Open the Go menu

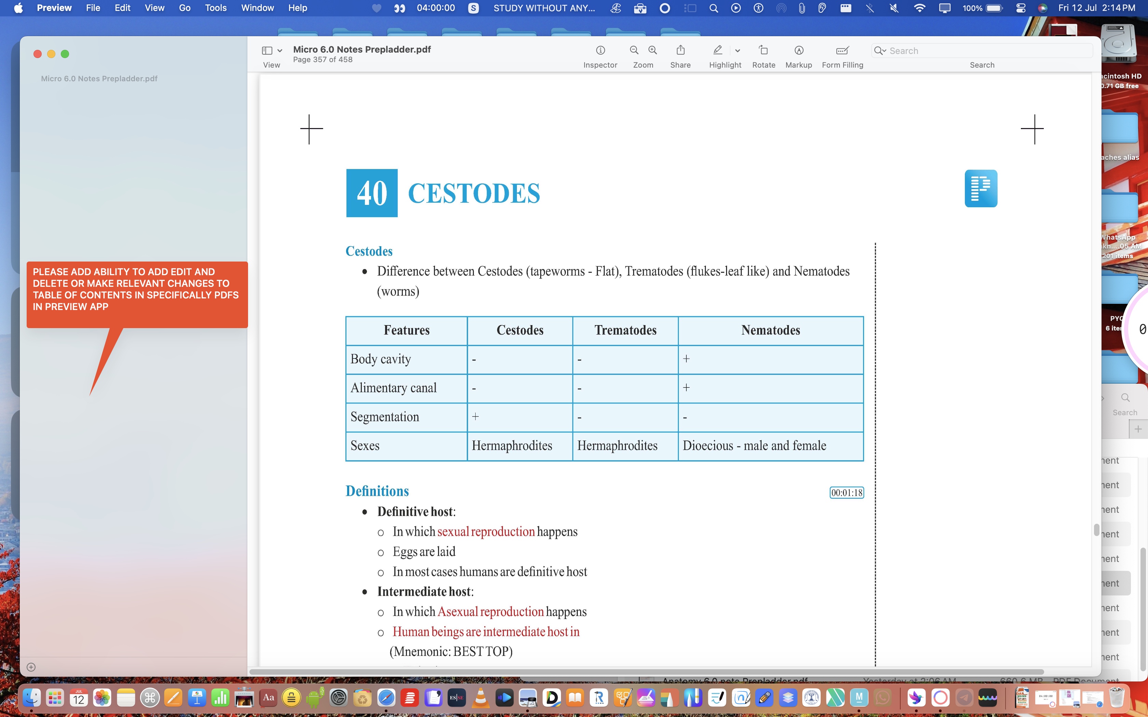point(184,8)
